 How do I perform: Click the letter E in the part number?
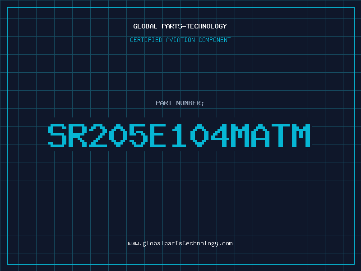tap(157, 135)
